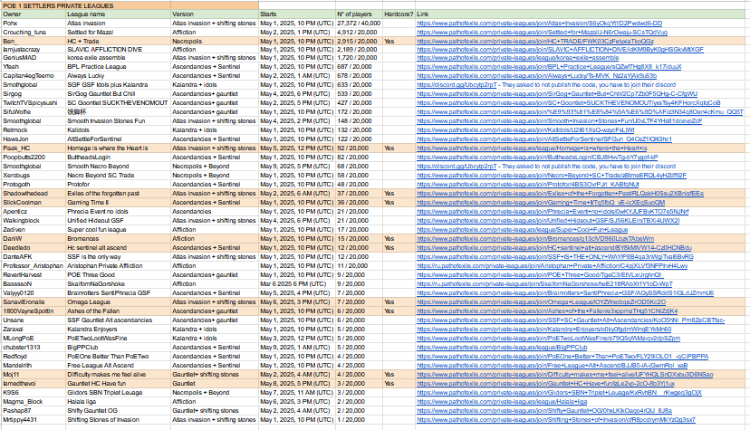Screen dimensions: 750x430
Task: Open the AltSettleForSentinel join link
Action: click(x=544, y=139)
